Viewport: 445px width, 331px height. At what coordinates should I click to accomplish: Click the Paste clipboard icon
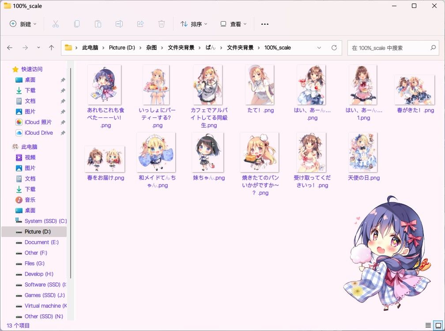pyautogui.click(x=98, y=24)
